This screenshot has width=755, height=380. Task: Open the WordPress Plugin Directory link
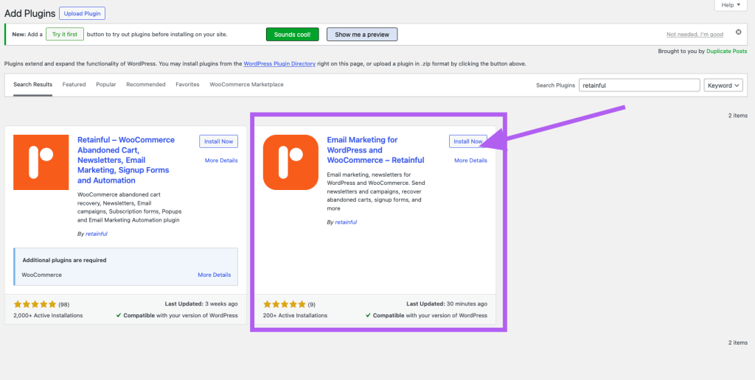pyautogui.click(x=279, y=64)
